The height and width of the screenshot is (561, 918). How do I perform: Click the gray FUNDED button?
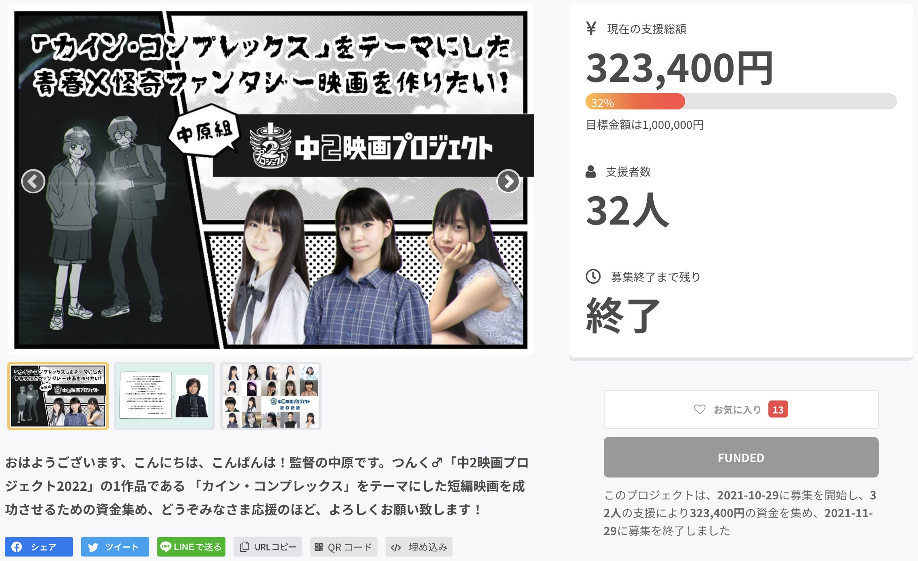pos(741,457)
